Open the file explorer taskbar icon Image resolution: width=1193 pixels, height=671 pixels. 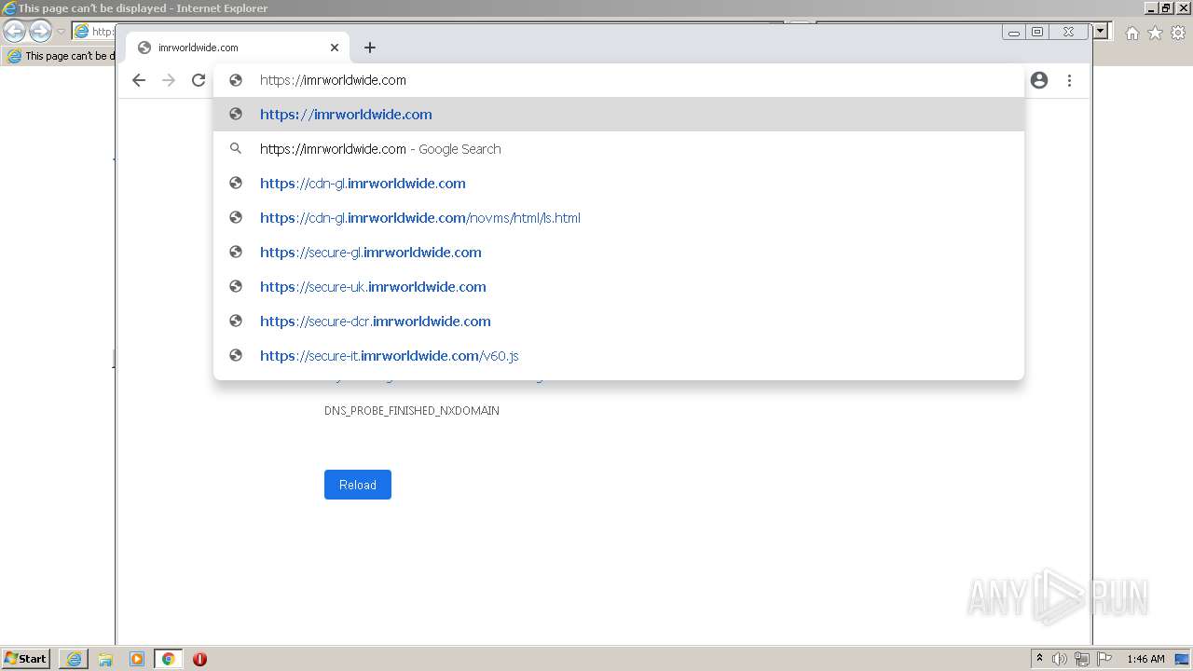pyautogui.click(x=105, y=659)
